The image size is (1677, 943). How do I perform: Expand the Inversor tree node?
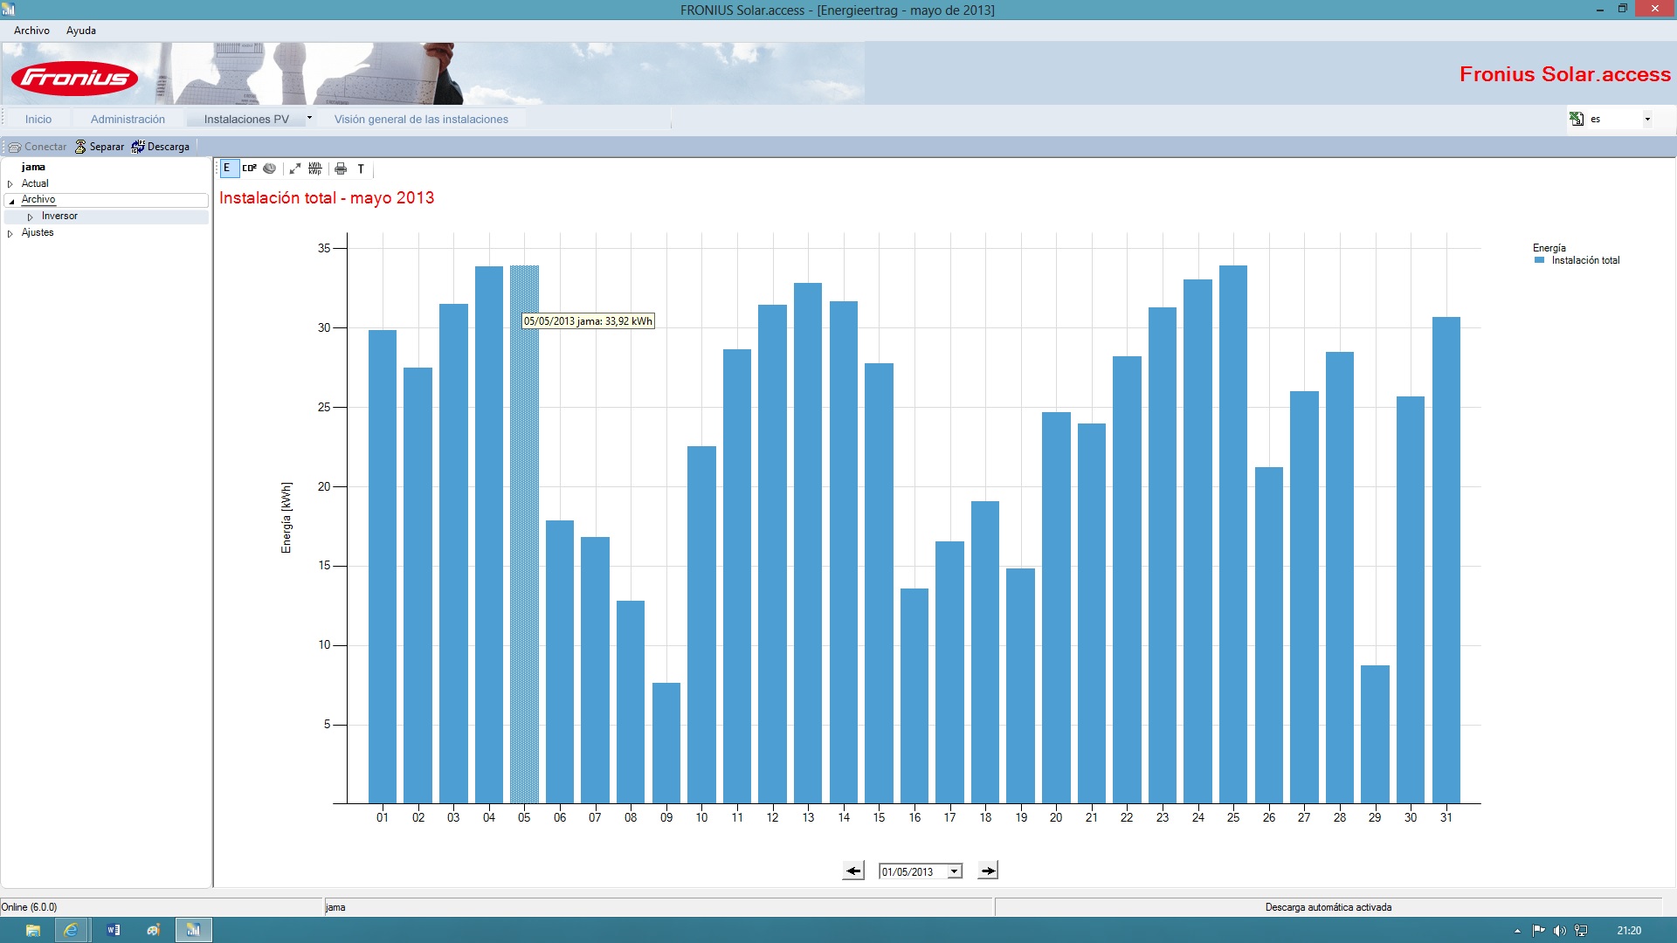coord(31,217)
